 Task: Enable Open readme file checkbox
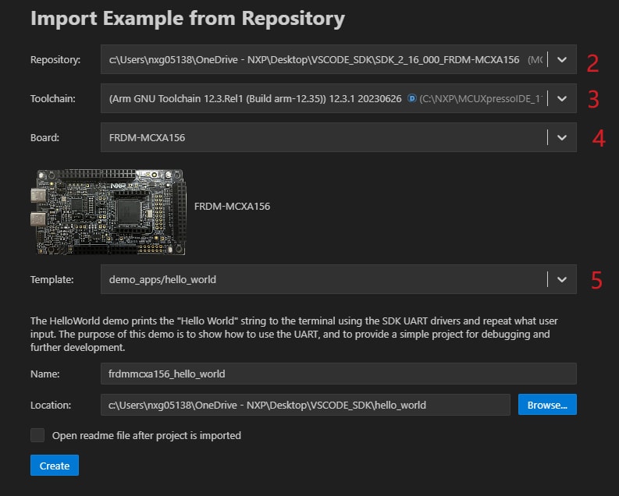tap(37, 435)
